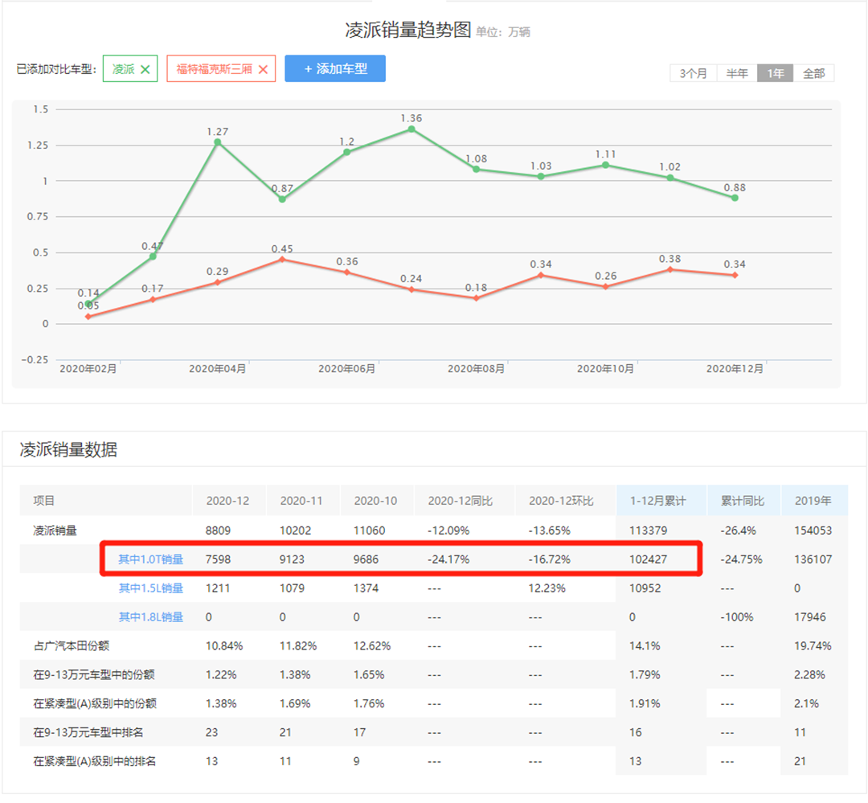The image size is (868, 803).
Task: Remove the 凌派 tag with its X icon
Action: point(145,69)
